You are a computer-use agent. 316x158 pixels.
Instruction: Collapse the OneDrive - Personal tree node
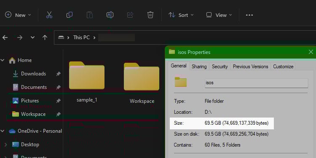[x=3, y=131]
